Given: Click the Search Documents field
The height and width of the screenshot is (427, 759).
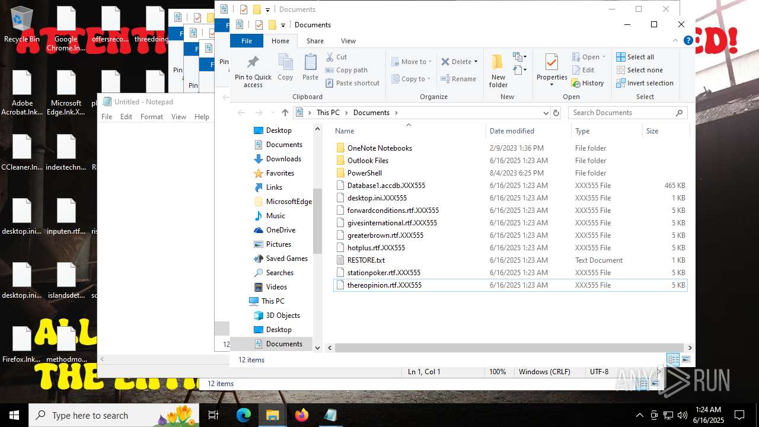Looking at the screenshot, I should pos(627,113).
